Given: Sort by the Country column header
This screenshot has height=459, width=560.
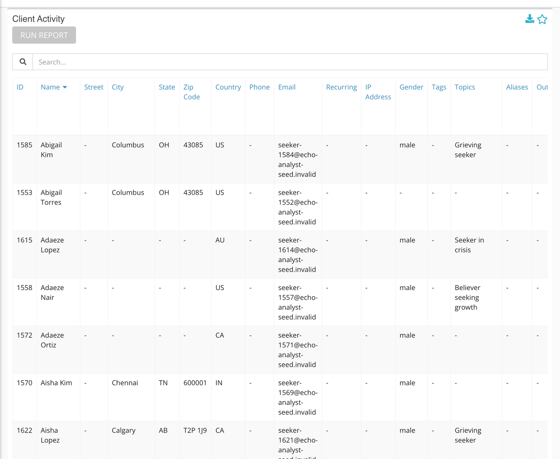Looking at the screenshot, I should [228, 87].
